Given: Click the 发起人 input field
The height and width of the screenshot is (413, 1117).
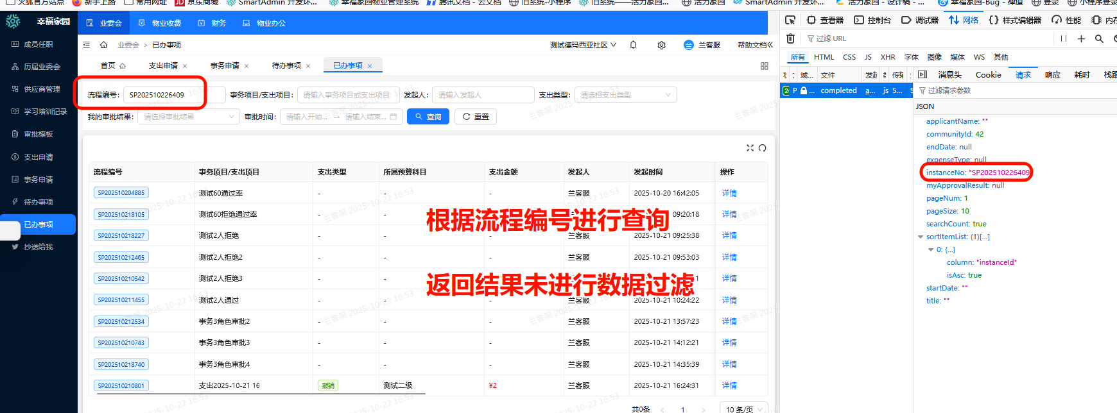Looking at the screenshot, I should (x=483, y=95).
